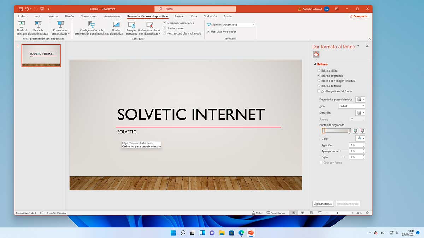Open Notas in the status bar

(257, 213)
